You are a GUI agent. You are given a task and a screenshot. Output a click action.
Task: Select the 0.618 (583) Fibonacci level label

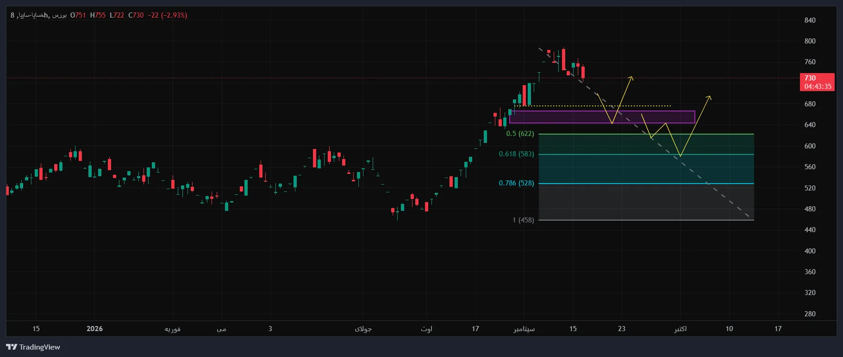516,154
